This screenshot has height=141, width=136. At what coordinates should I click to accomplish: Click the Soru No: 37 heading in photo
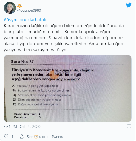22,62
